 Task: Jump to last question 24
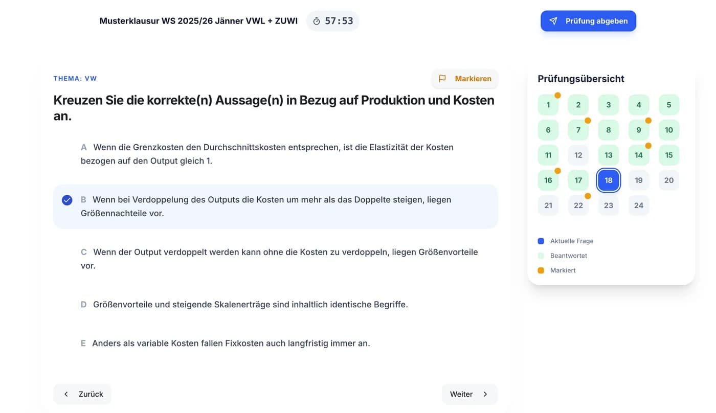tap(639, 205)
